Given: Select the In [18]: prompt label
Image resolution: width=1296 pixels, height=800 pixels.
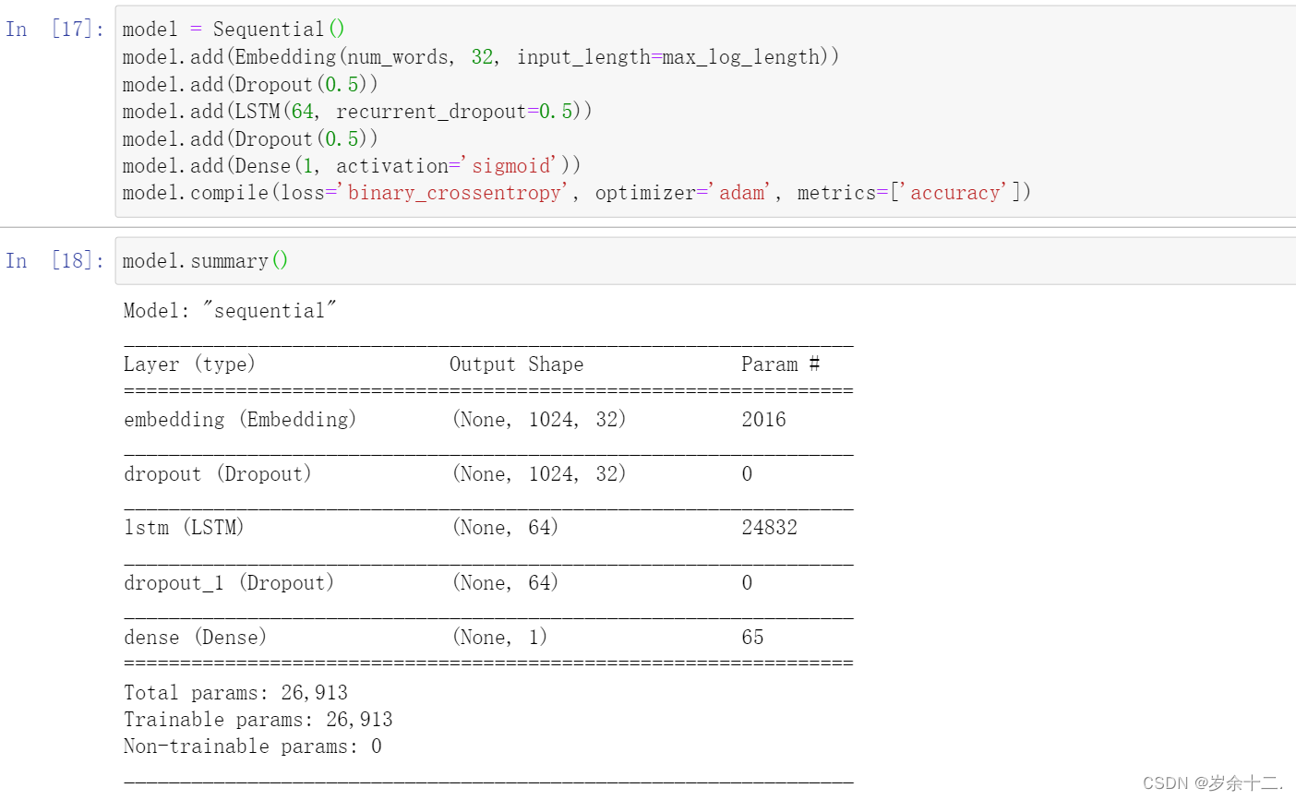Looking at the screenshot, I should click(54, 261).
